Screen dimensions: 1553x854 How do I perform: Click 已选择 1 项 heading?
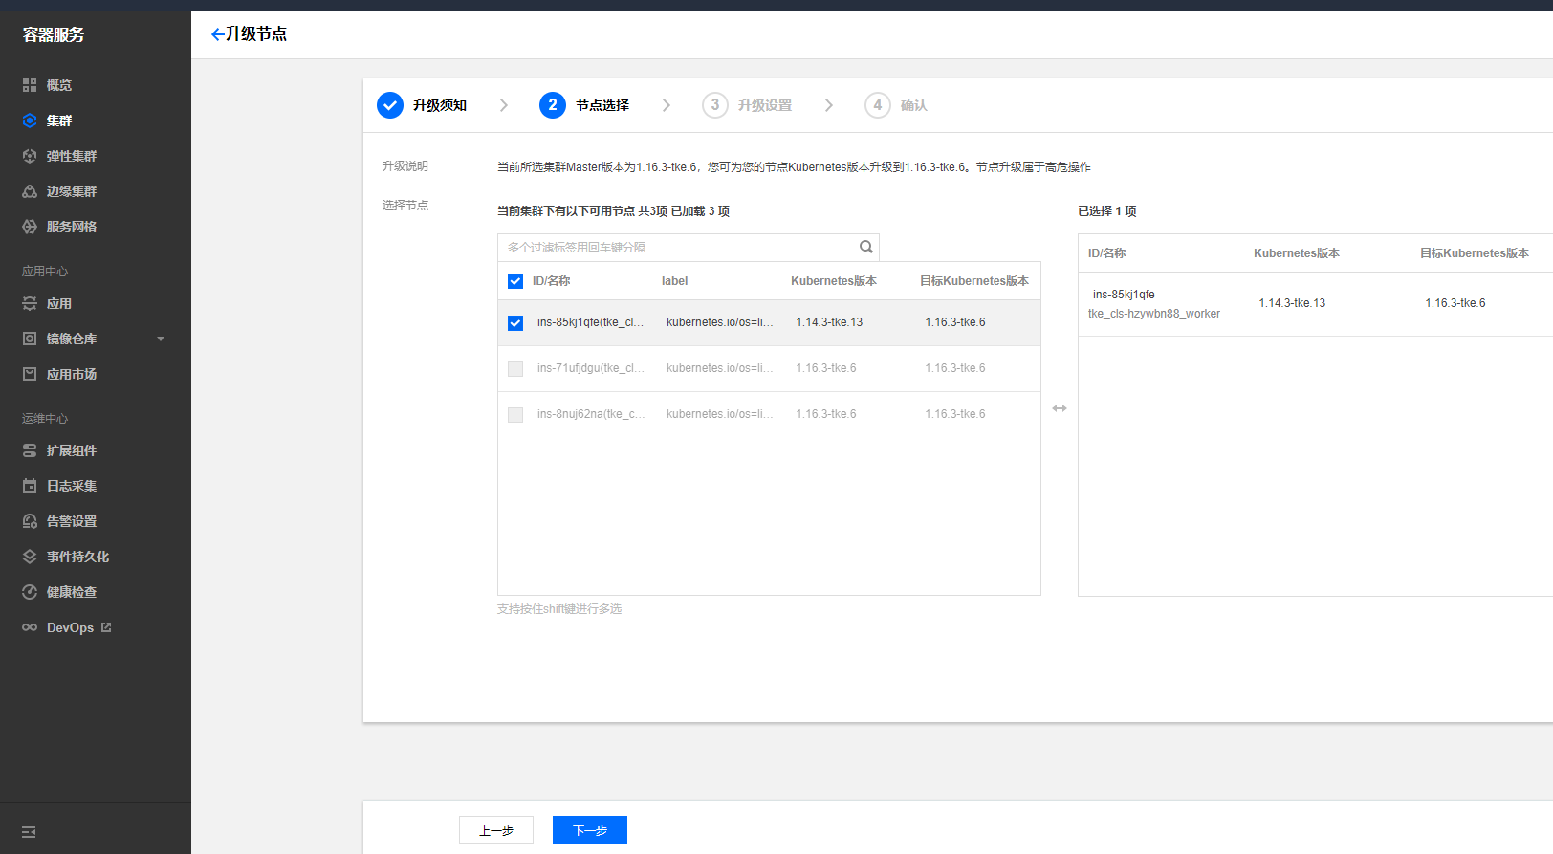[x=1107, y=211]
